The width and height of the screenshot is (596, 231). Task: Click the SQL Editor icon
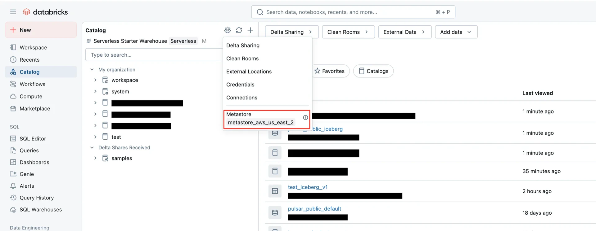[x=13, y=138]
